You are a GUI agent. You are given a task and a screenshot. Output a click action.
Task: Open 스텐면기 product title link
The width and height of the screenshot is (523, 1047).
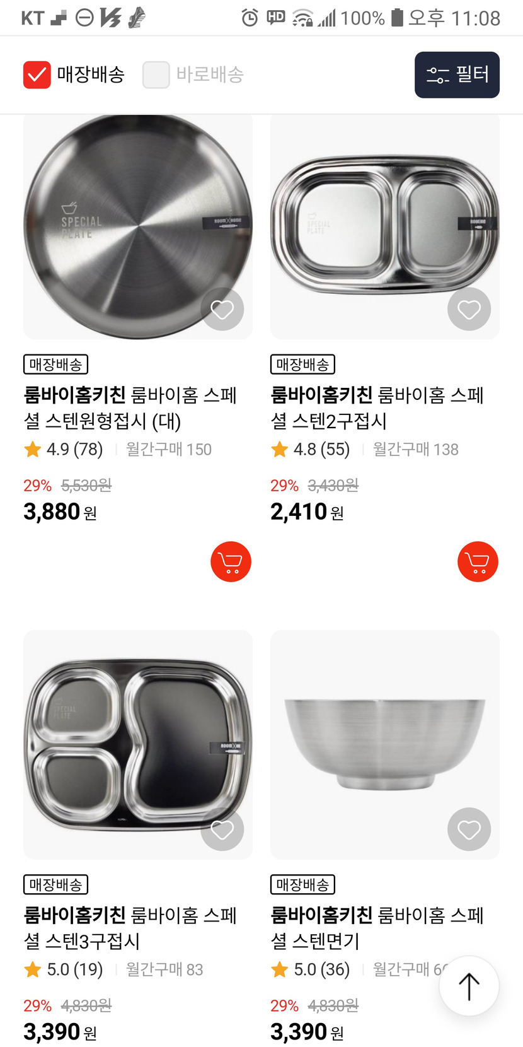(377, 927)
